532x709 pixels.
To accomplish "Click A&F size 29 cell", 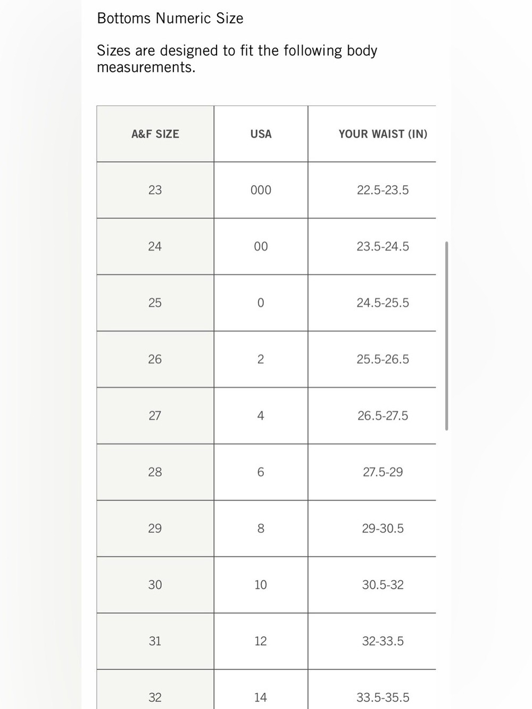I will [155, 528].
